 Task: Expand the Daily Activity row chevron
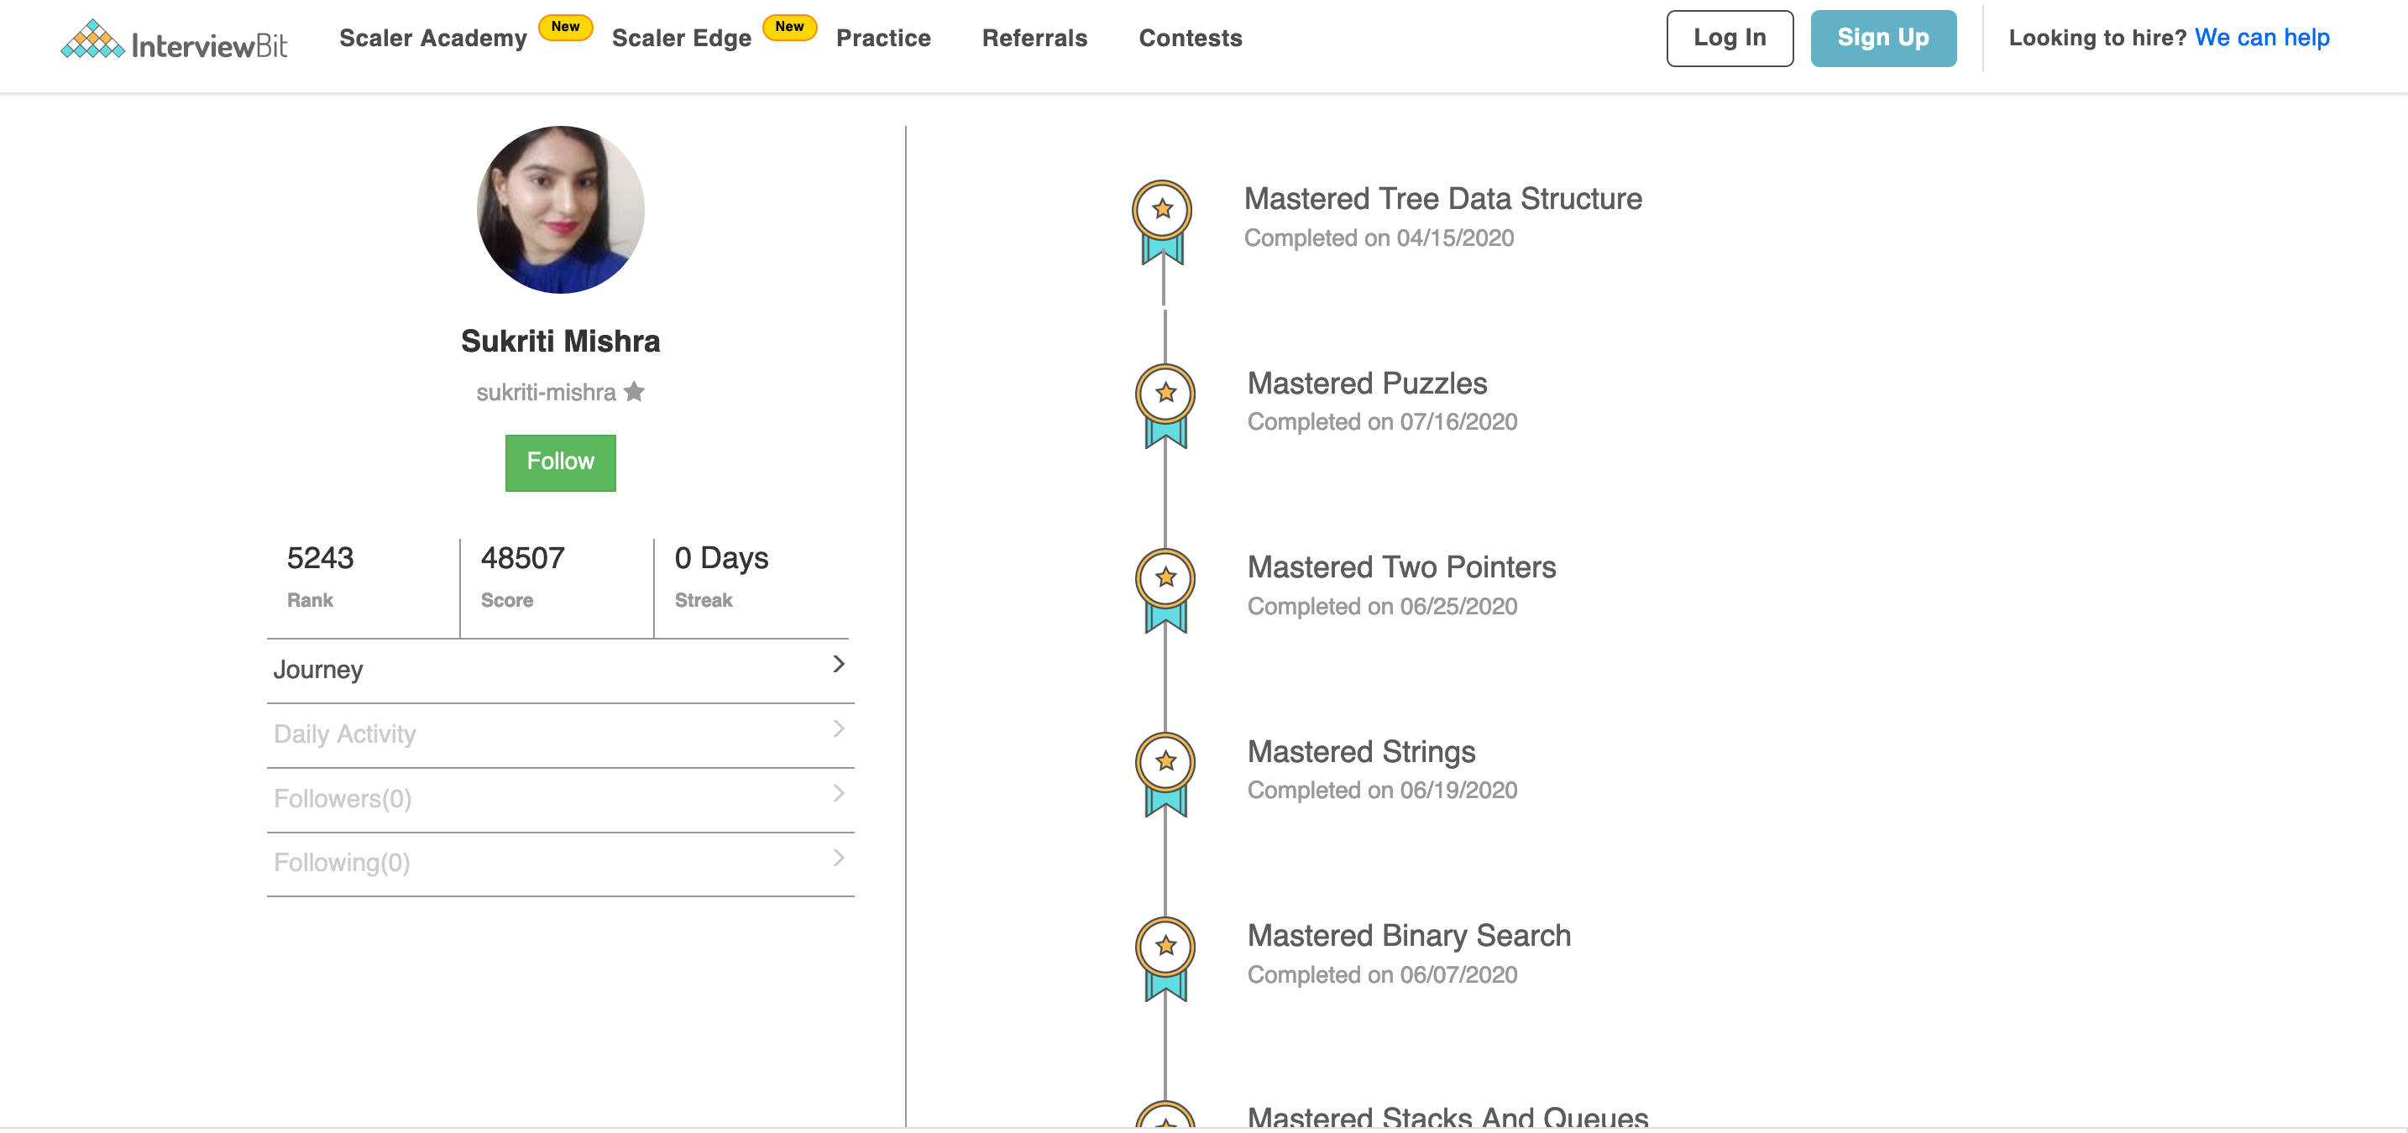click(x=839, y=728)
